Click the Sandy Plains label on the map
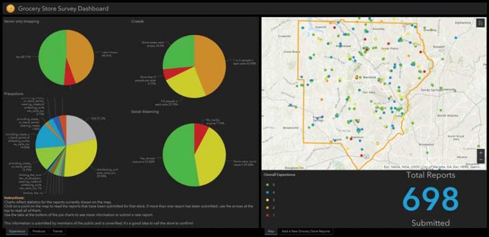Viewport: 489px width, 237px height. 390,49
